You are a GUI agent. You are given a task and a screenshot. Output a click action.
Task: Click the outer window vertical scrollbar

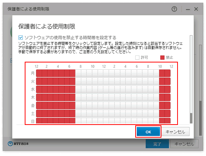pyautogui.click(x=200, y=90)
